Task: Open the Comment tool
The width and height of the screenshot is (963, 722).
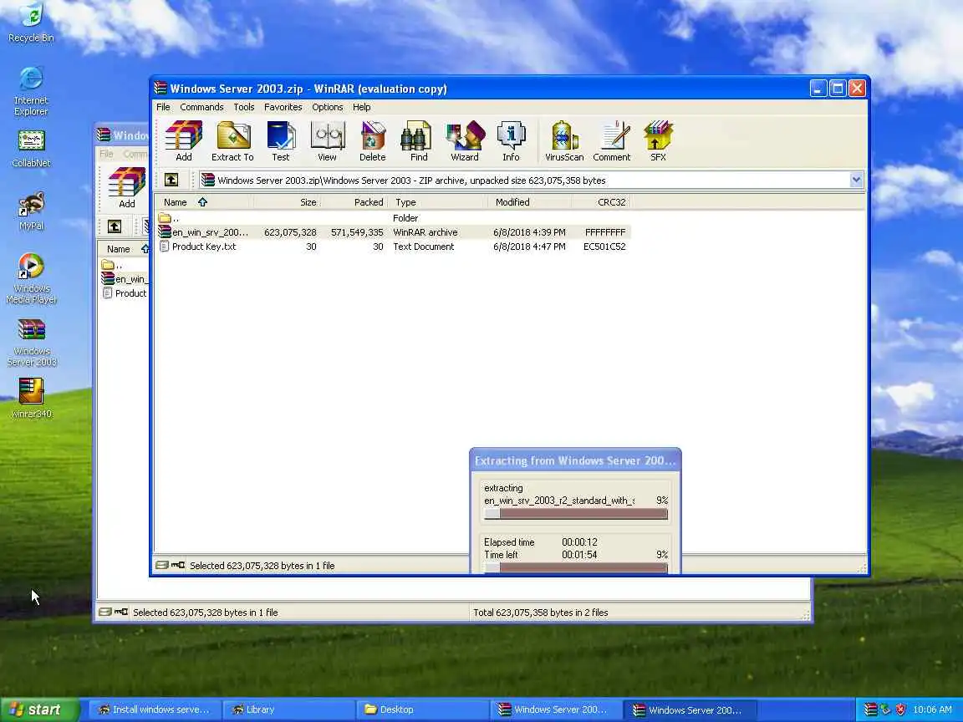Action: (x=612, y=140)
